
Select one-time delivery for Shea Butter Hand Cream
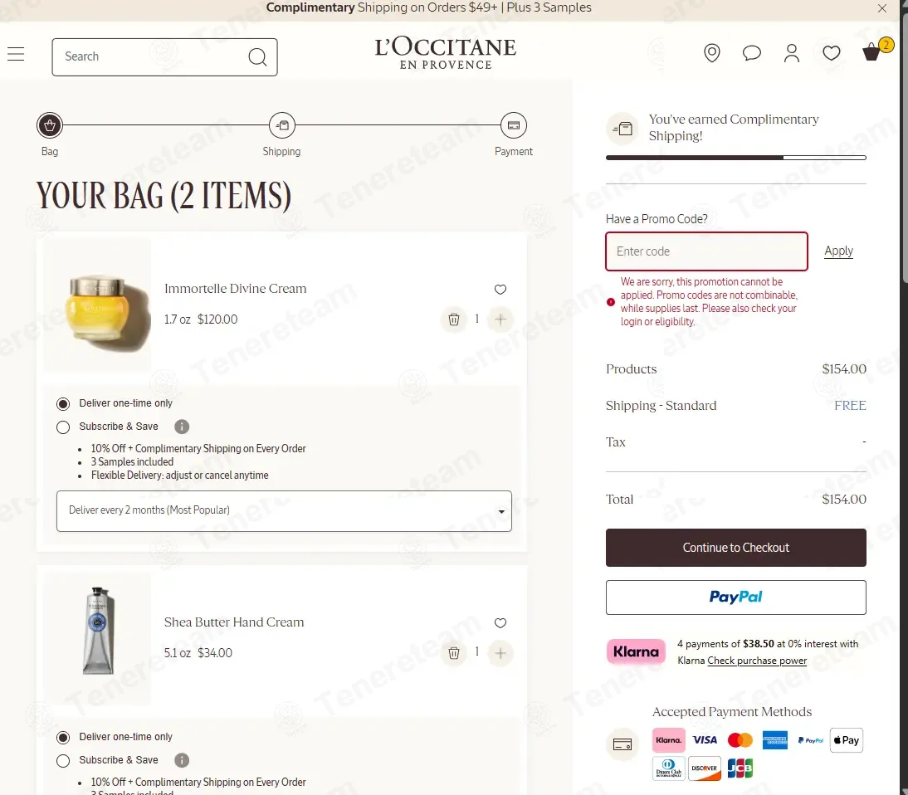tap(63, 737)
